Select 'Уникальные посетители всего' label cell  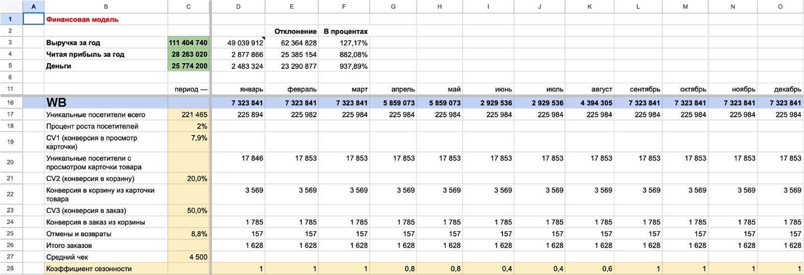pyautogui.click(x=106, y=115)
